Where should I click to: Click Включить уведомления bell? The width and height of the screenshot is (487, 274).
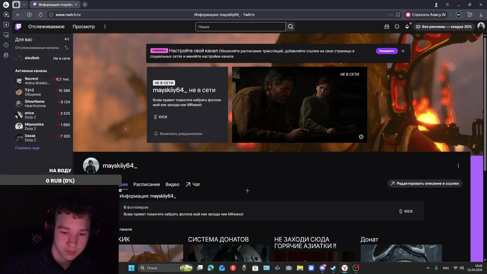click(x=178, y=134)
